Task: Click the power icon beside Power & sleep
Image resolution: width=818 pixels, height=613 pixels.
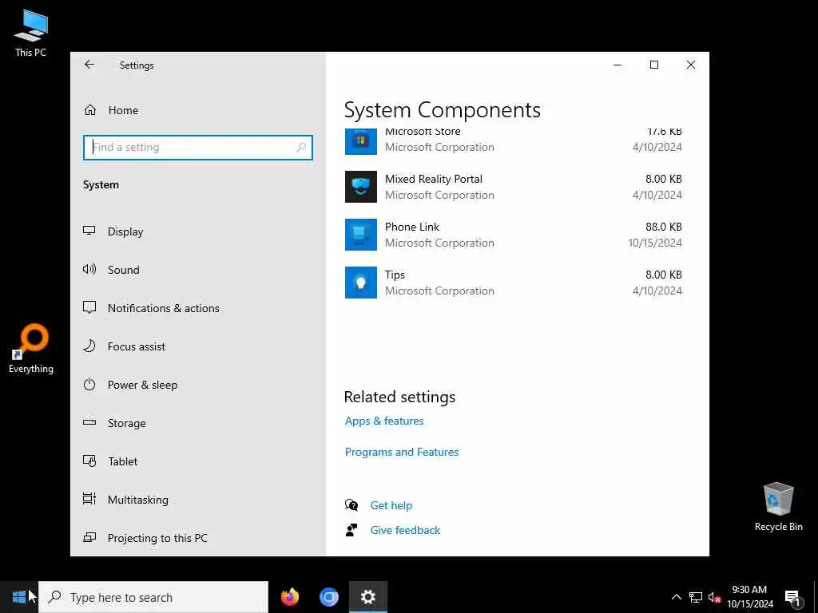Action: pyautogui.click(x=89, y=384)
